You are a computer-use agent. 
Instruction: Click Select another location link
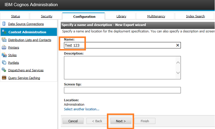(x=81, y=109)
